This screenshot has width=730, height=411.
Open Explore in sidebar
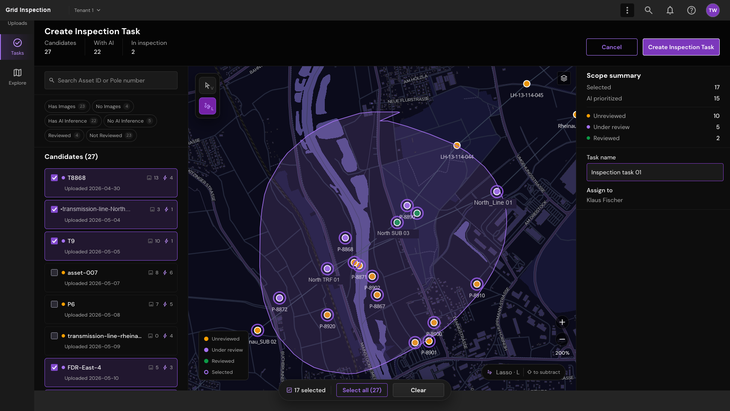(18, 77)
